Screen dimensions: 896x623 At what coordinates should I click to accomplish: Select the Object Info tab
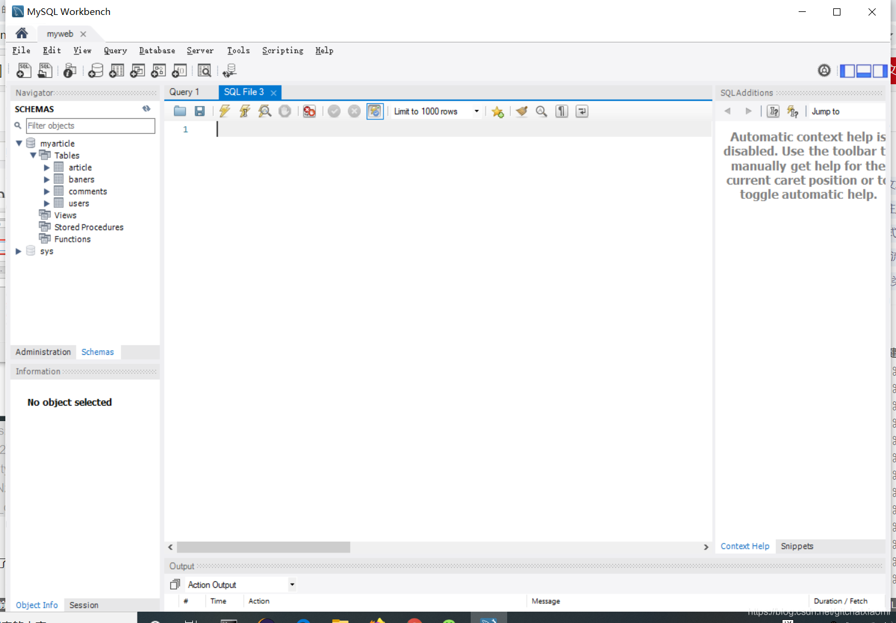[x=36, y=605]
